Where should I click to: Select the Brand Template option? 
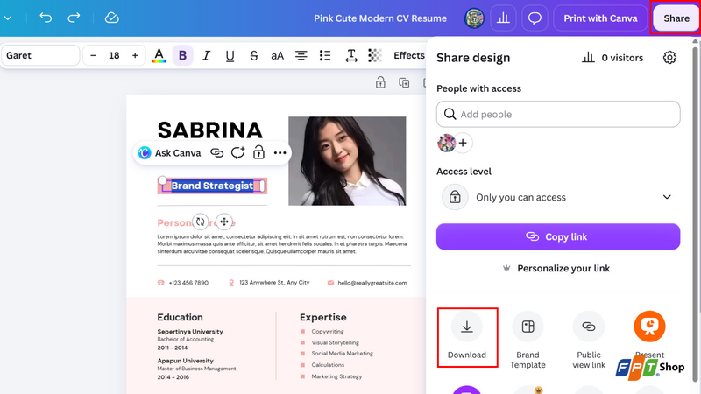tap(528, 341)
